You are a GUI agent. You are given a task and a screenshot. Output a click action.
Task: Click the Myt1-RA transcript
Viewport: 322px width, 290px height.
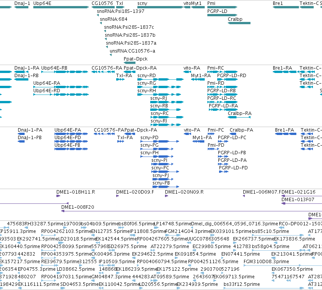(x=198, y=79)
